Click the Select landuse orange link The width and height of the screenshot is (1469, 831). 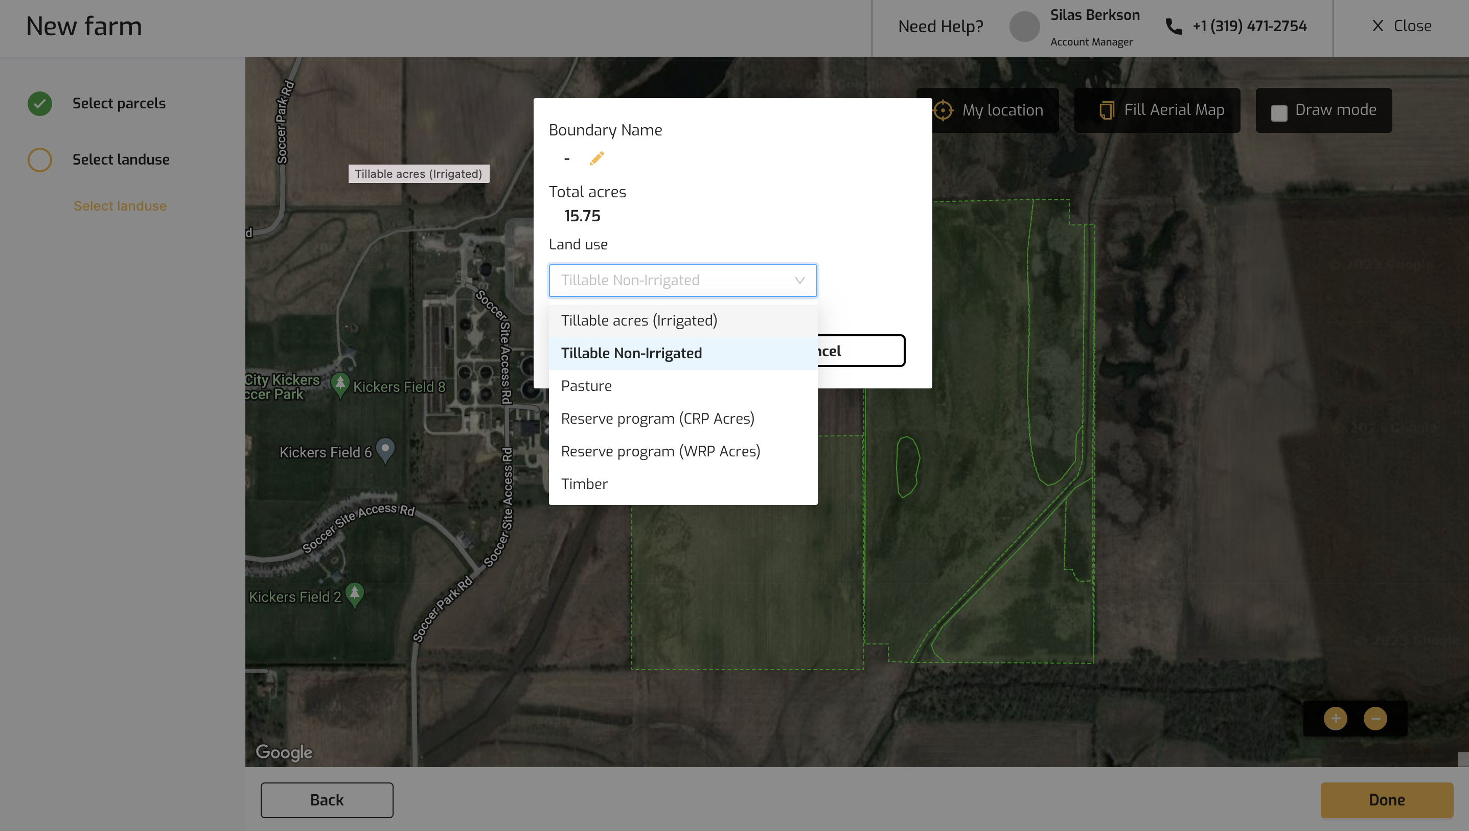coord(120,206)
